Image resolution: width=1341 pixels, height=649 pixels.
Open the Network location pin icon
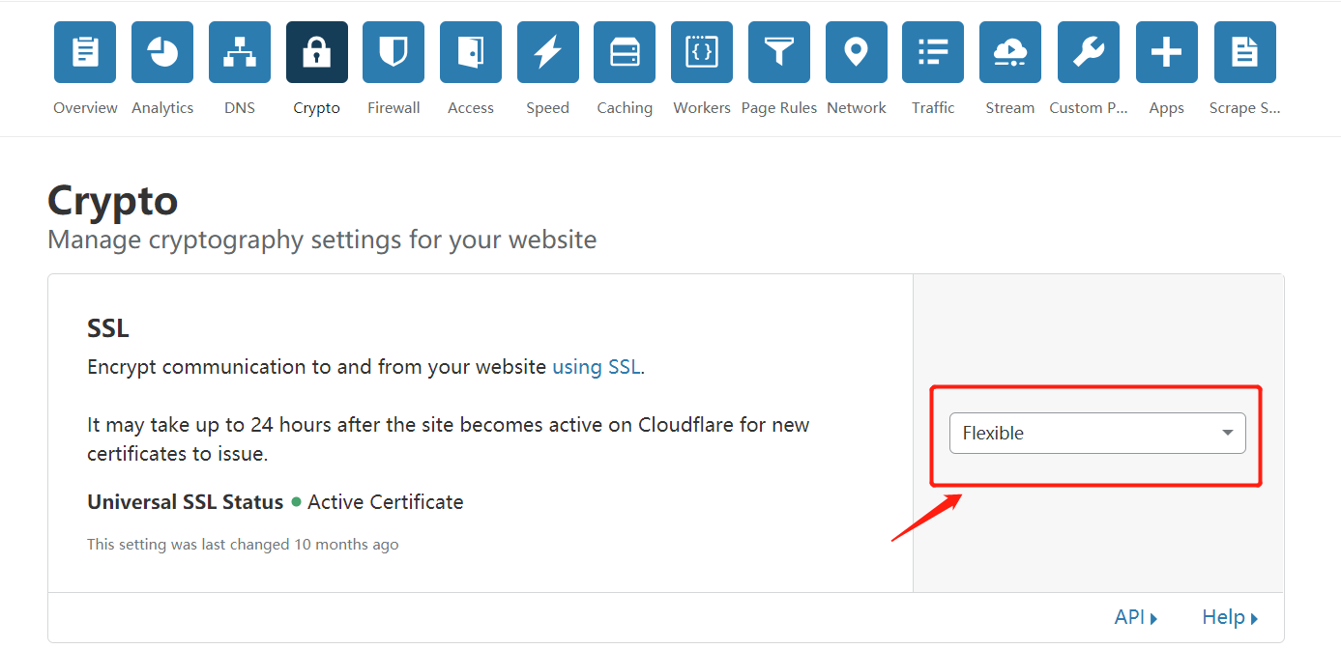tap(857, 52)
